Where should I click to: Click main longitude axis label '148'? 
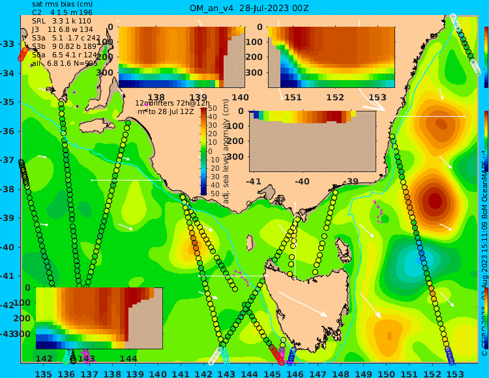340,373
